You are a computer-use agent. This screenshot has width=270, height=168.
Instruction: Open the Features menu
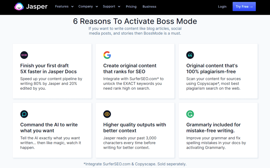pos(62,7)
